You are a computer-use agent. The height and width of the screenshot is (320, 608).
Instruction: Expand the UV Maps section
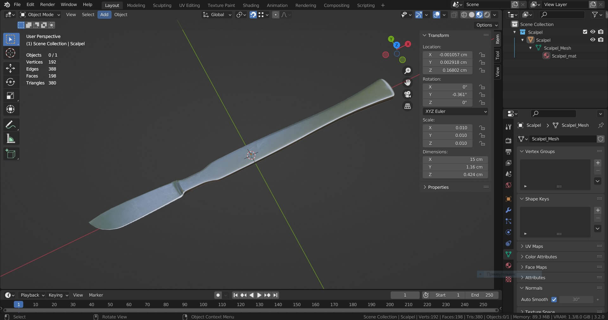pyautogui.click(x=534, y=246)
